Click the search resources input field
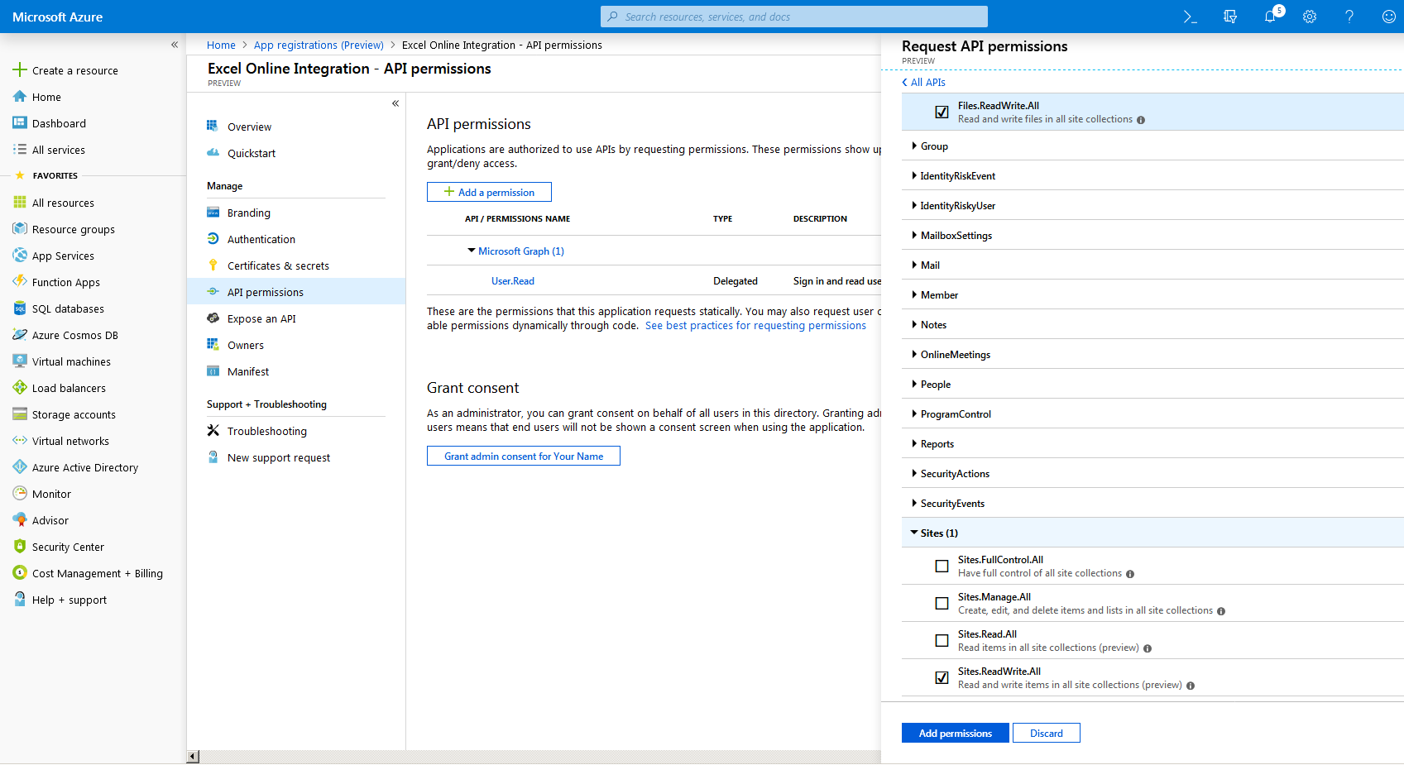The image size is (1404, 765). (x=794, y=17)
